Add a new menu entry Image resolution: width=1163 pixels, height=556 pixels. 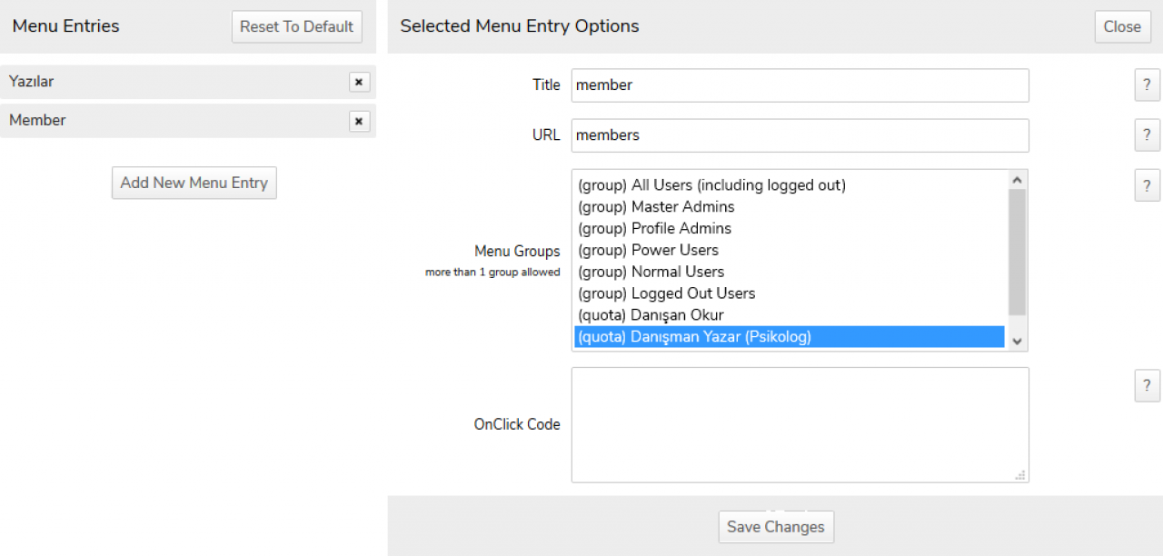pyautogui.click(x=194, y=183)
